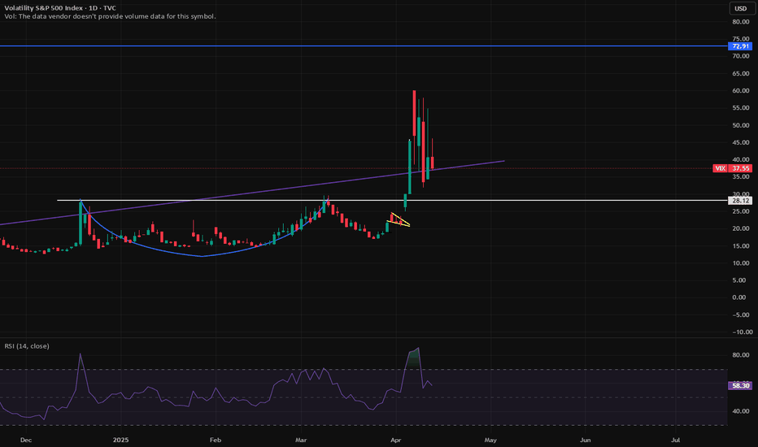Viewport: 758px width, 447px height.
Task: Click the Mar label on time axis
Action: point(301,440)
